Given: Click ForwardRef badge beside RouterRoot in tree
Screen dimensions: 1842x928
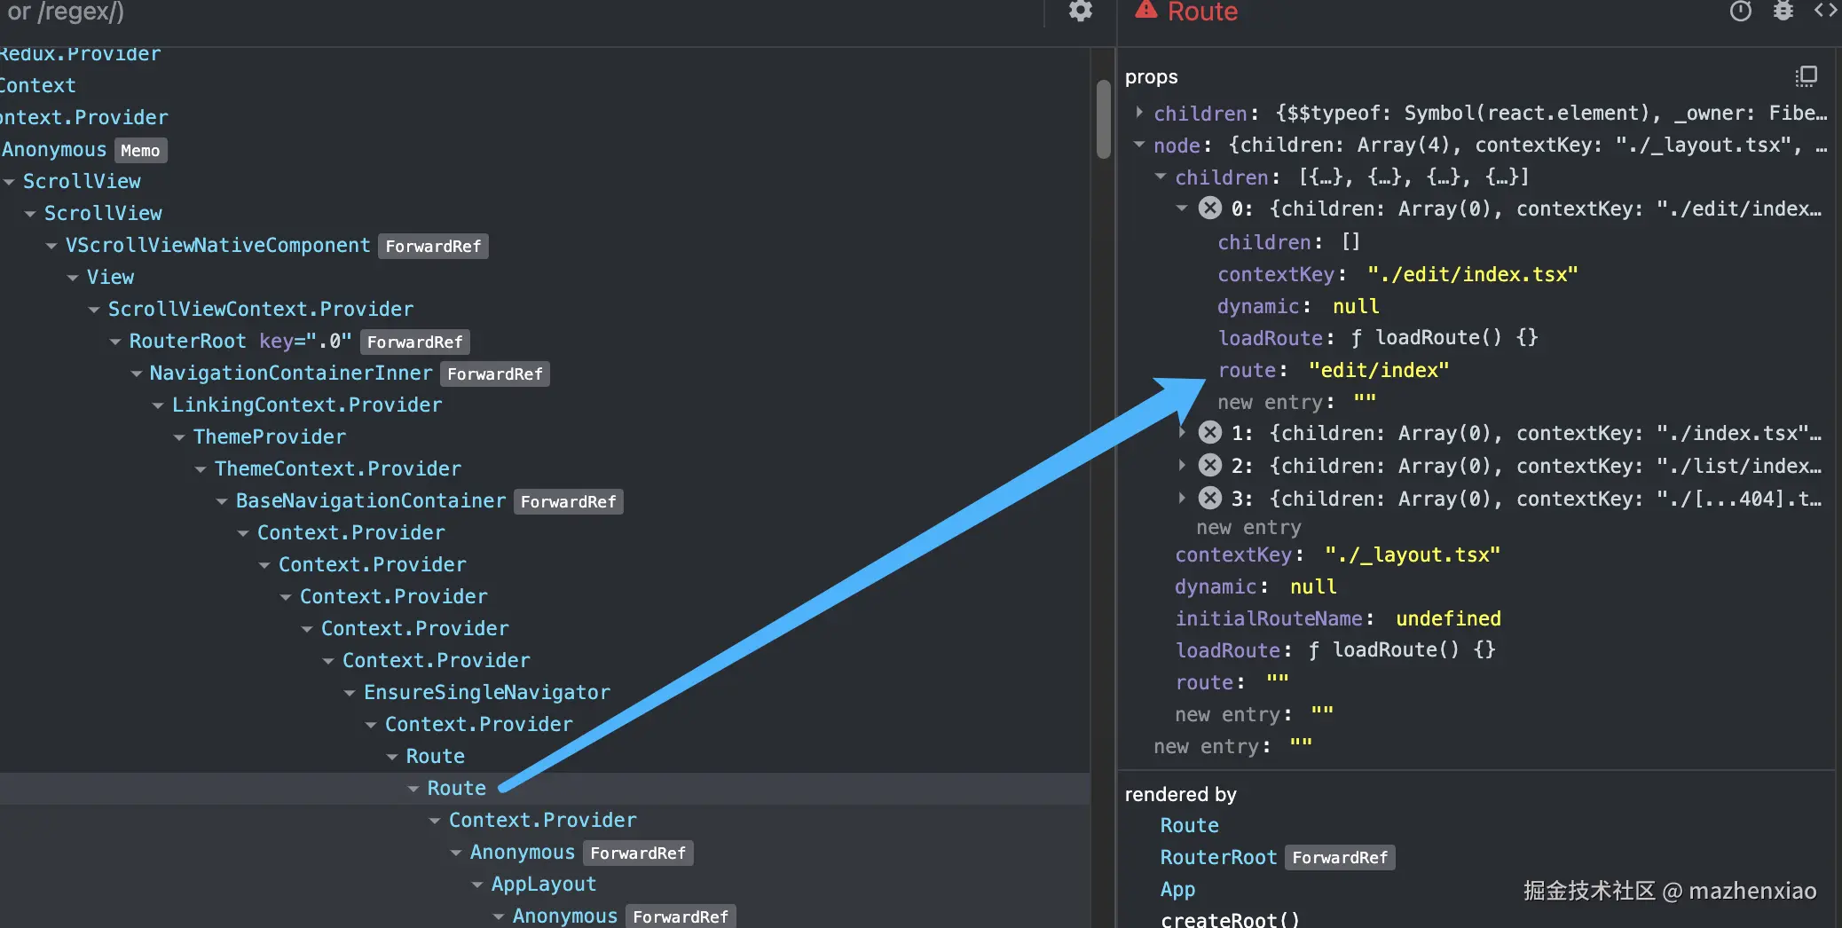Looking at the screenshot, I should pyautogui.click(x=414, y=342).
